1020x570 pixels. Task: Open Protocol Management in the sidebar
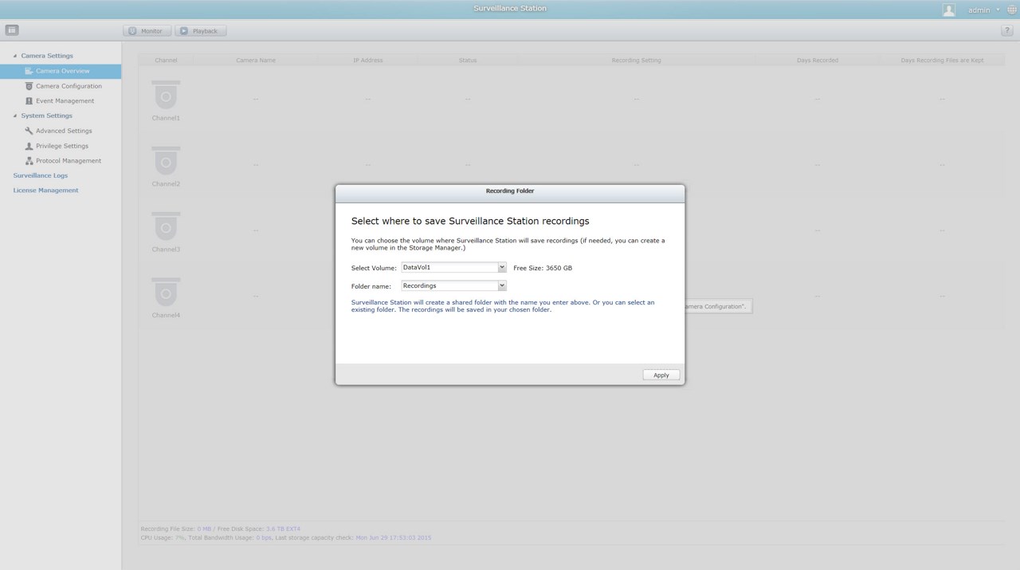(69, 161)
